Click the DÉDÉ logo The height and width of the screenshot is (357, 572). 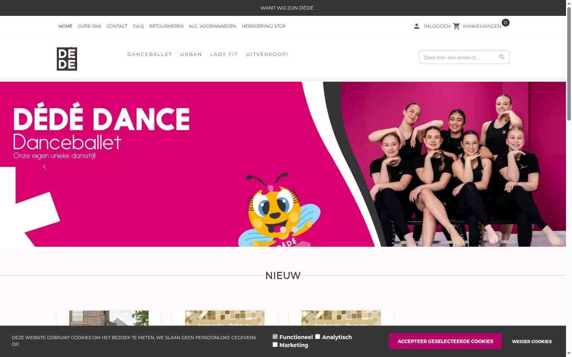click(x=67, y=59)
